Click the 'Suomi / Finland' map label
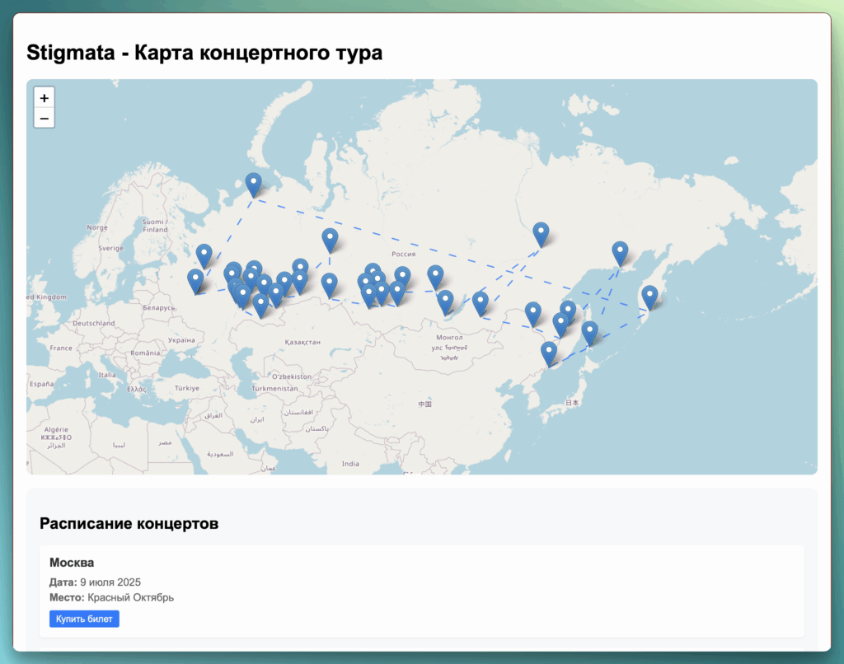Image resolution: width=844 pixels, height=664 pixels. coord(155,226)
